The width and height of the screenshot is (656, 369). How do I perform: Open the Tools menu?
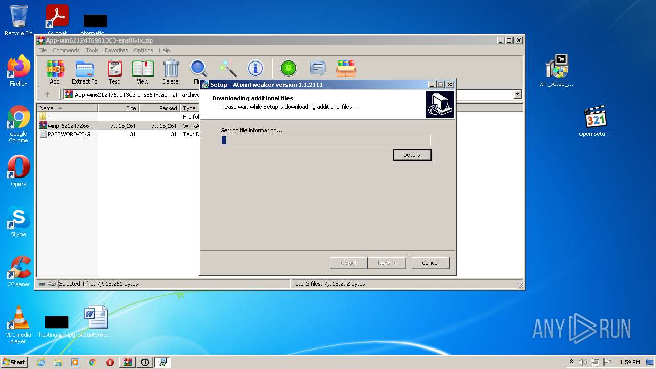click(x=92, y=50)
